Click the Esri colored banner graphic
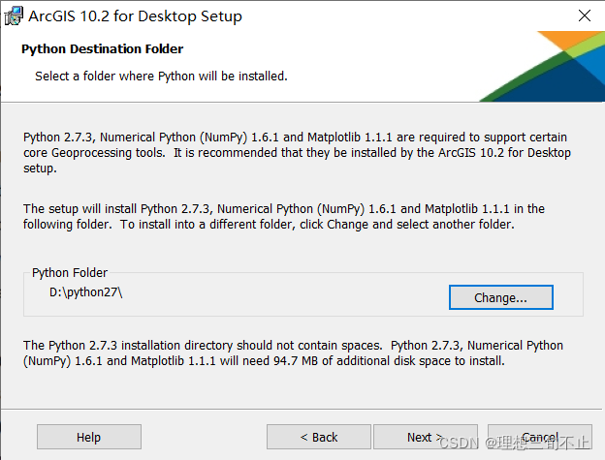Image resolution: width=605 pixels, height=460 pixels. coord(542,66)
